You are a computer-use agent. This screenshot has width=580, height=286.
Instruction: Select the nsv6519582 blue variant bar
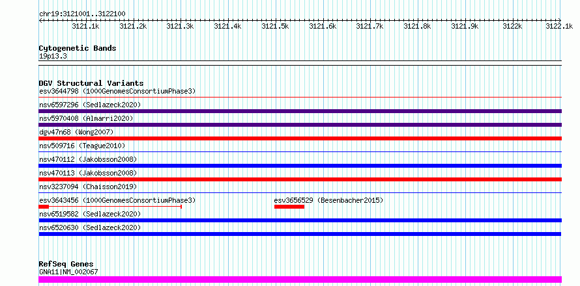click(x=300, y=220)
